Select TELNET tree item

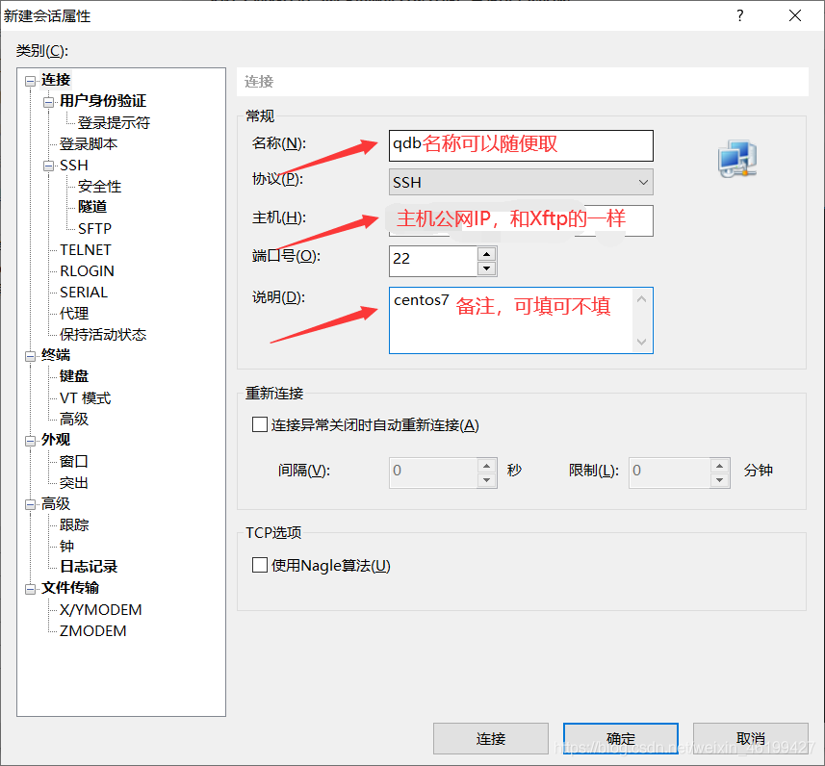click(86, 250)
